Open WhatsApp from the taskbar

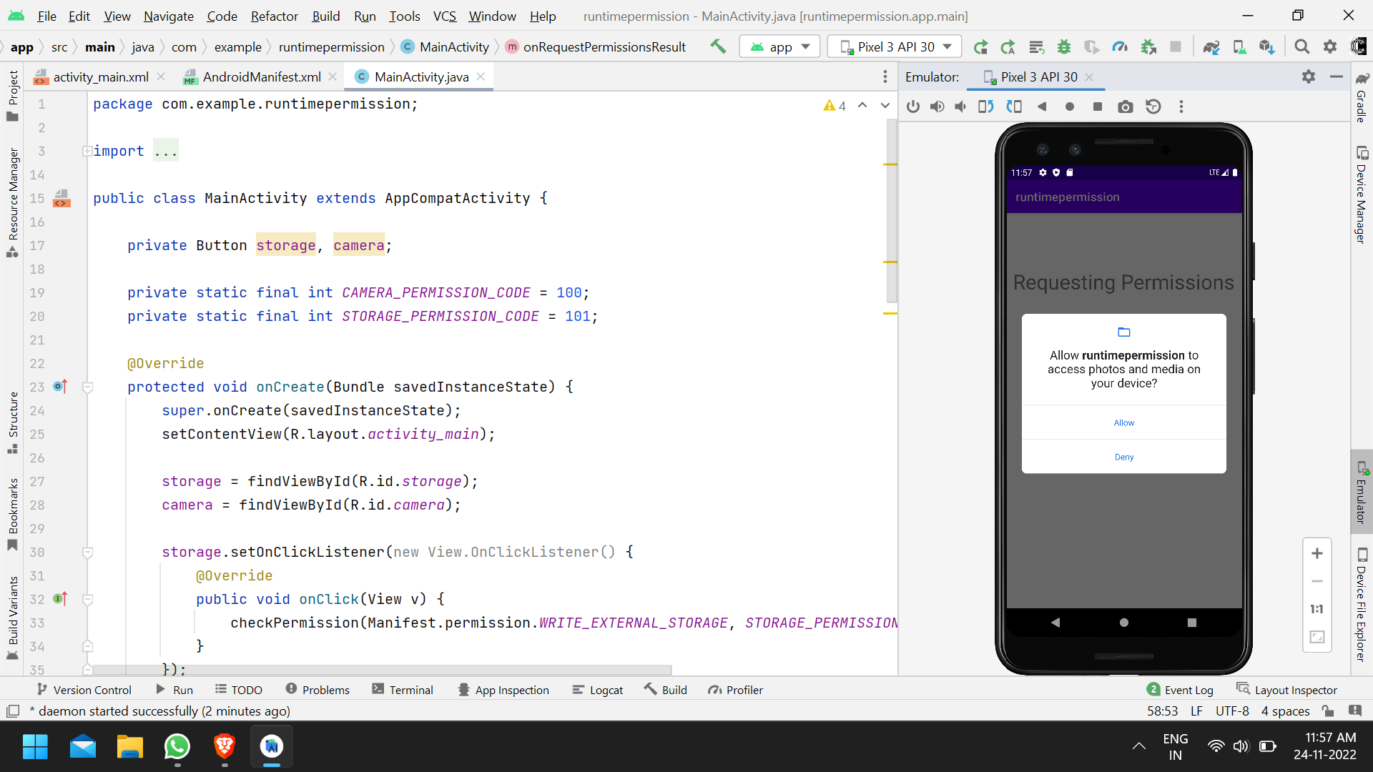(x=177, y=746)
